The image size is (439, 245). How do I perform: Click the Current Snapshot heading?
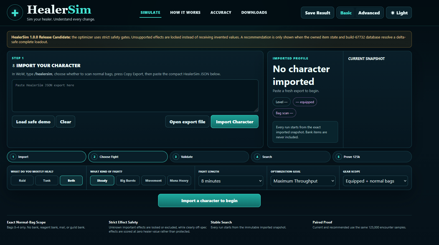coord(366,59)
